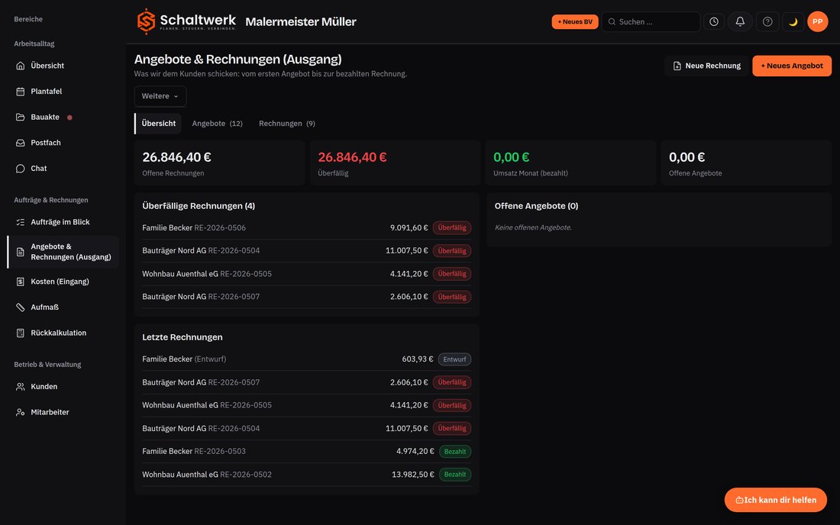Viewport: 840px width, 525px height.
Task: Open the Umsatz Monat (bezahlt) card
Action: pos(570,163)
